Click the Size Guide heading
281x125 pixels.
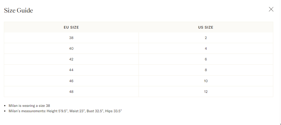(18, 10)
